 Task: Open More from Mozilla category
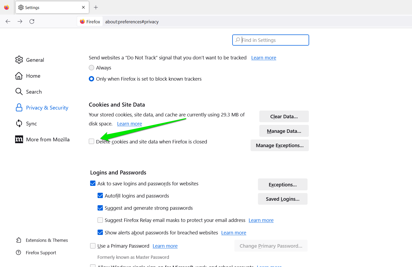point(42,139)
